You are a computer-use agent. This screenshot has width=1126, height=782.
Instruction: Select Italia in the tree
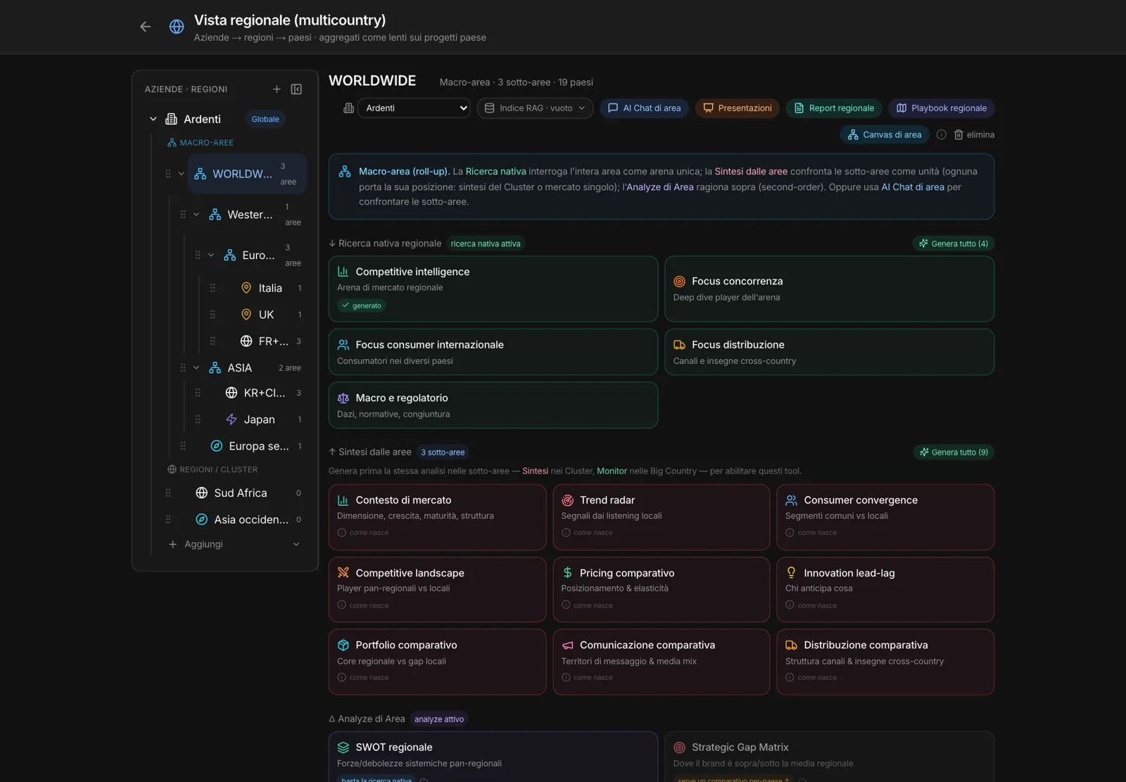pyautogui.click(x=270, y=288)
